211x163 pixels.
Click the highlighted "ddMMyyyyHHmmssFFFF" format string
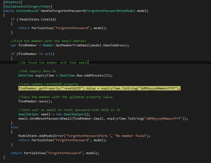point(158,88)
